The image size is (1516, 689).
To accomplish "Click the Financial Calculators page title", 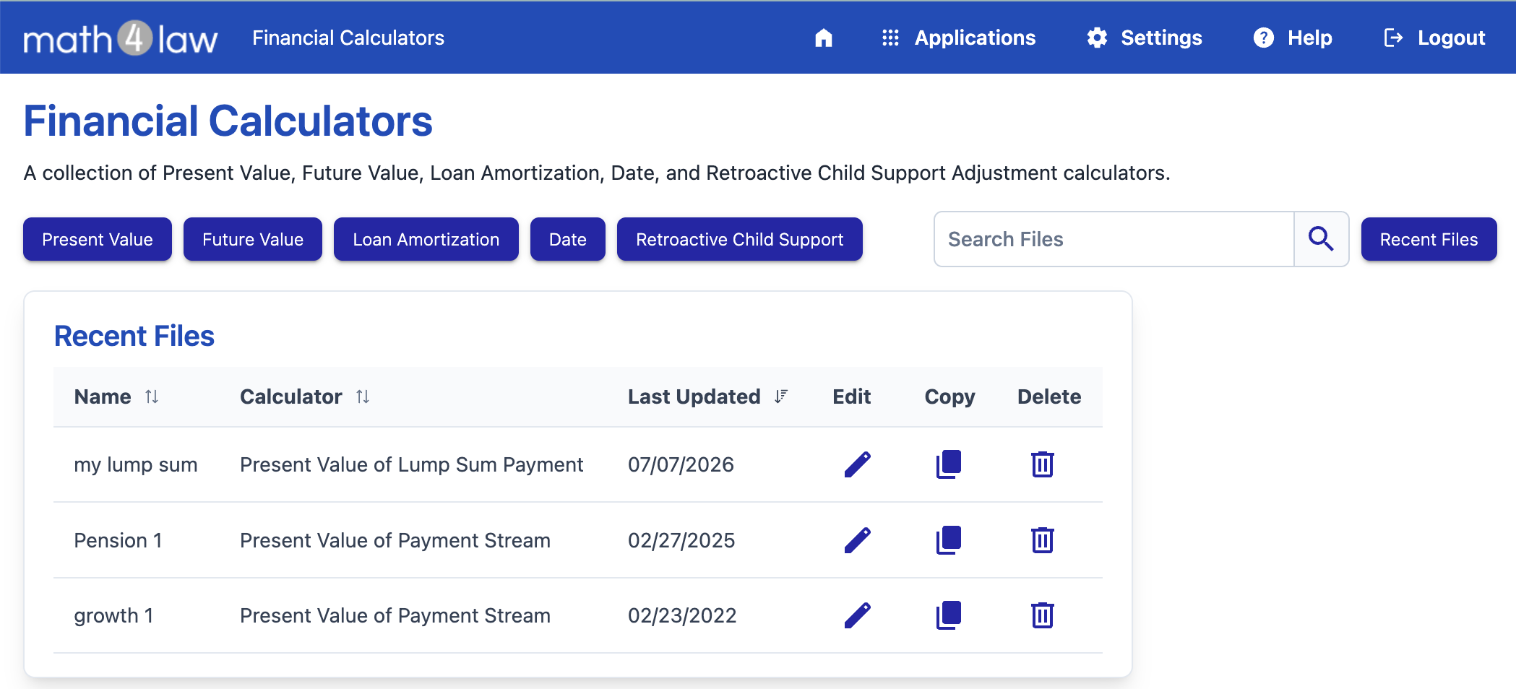I will 228,121.
